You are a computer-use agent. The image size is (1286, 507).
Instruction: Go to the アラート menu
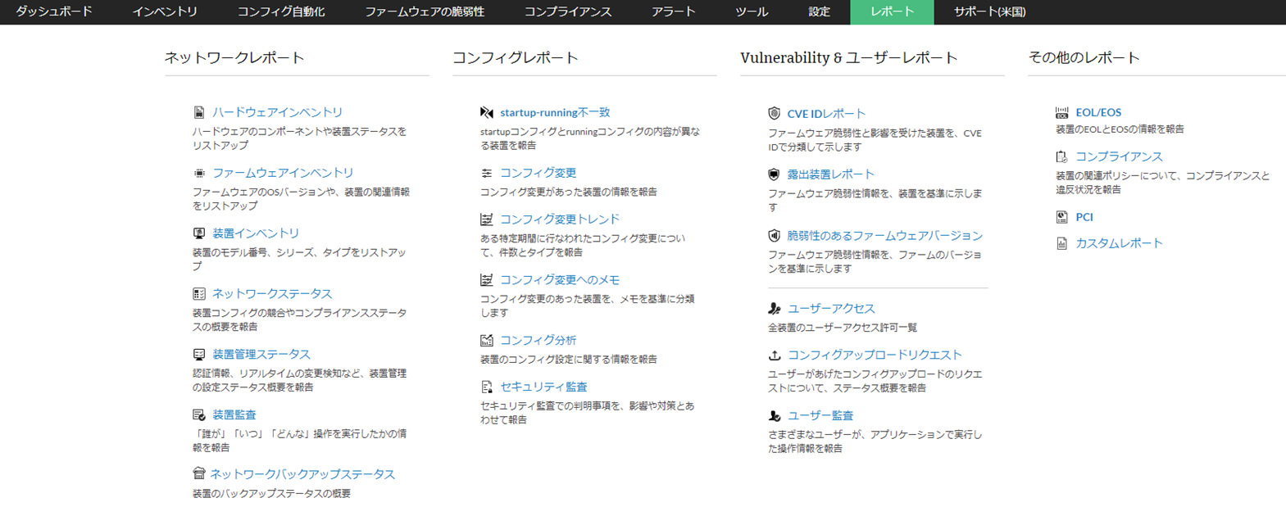tap(673, 11)
